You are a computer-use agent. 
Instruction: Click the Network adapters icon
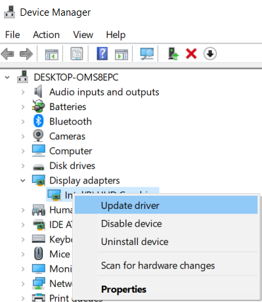[x=39, y=283]
